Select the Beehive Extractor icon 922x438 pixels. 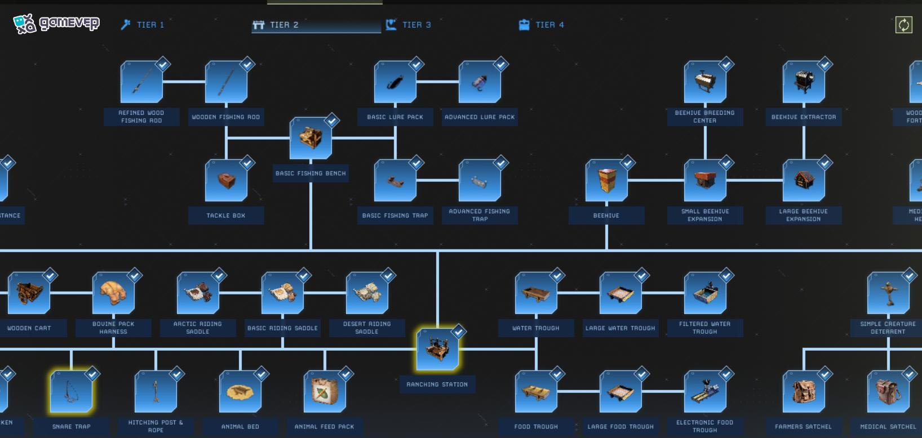804,82
